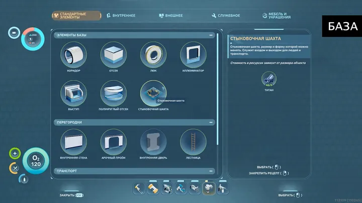Click the water bottle thirst indicator
Image resolution: width=362 pixels, height=203 pixels.
pos(24,179)
